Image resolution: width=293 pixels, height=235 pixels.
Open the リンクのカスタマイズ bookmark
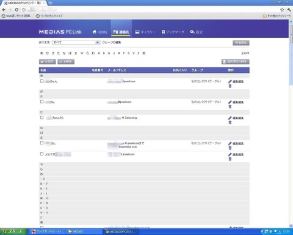49,16
